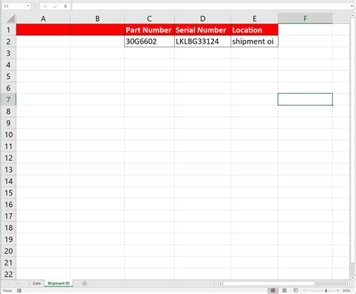This screenshot has height=294, width=356.
Task: Switch to Page Break Preview icon
Action: (x=296, y=290)
